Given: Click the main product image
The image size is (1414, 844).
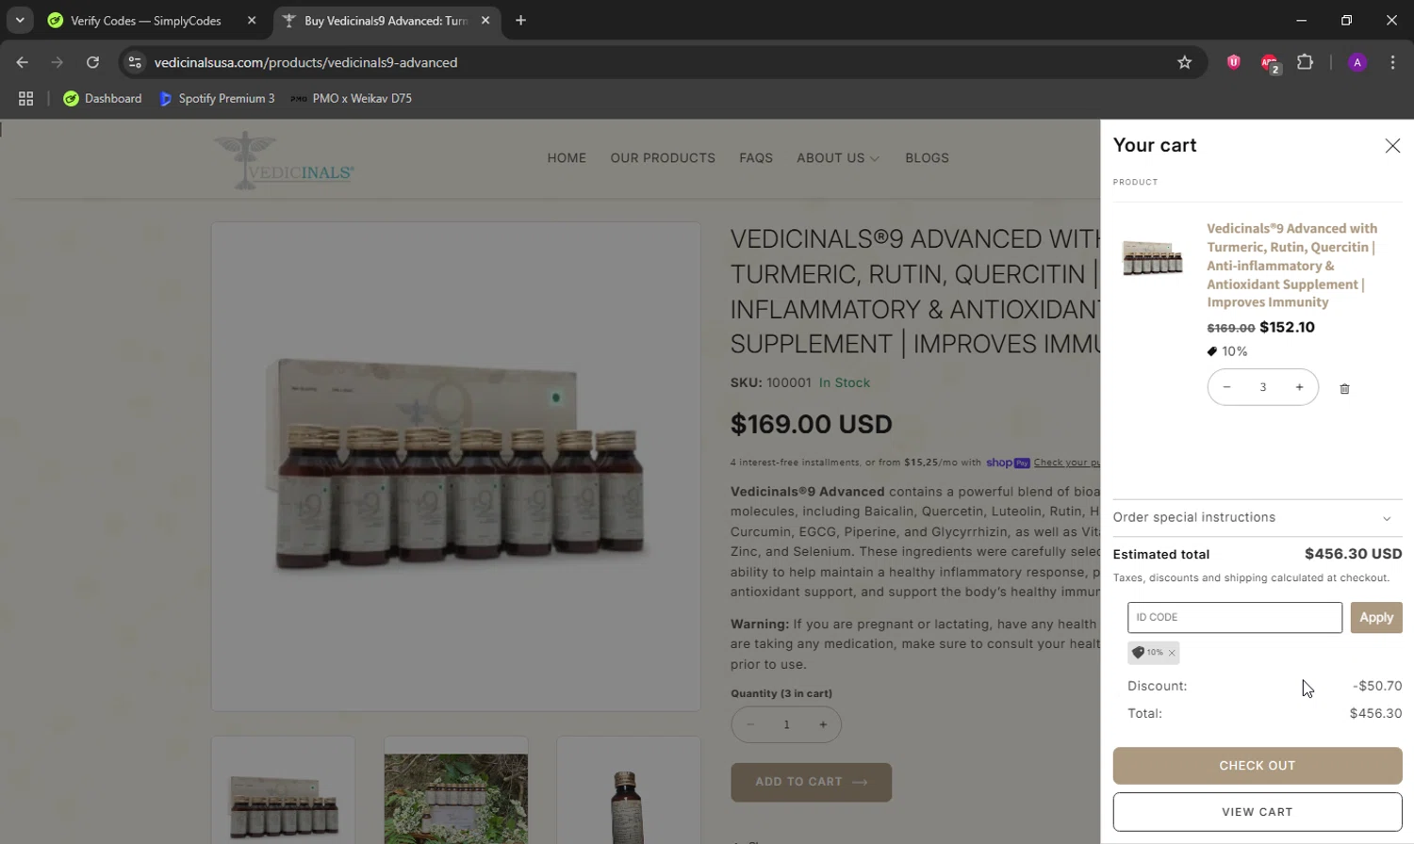Looking at the screenshot, I should [x=456, y=466].
